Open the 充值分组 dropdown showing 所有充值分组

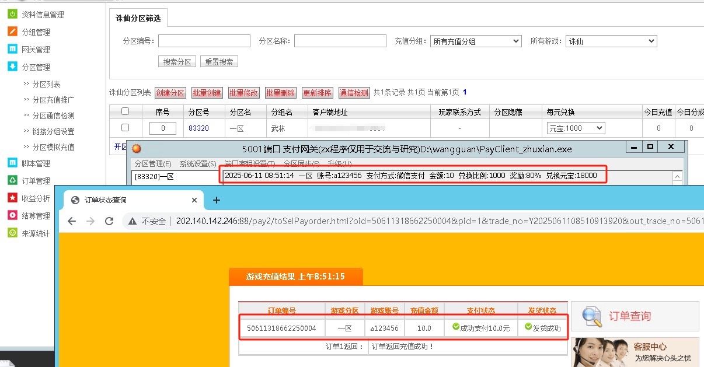(476, 41)
